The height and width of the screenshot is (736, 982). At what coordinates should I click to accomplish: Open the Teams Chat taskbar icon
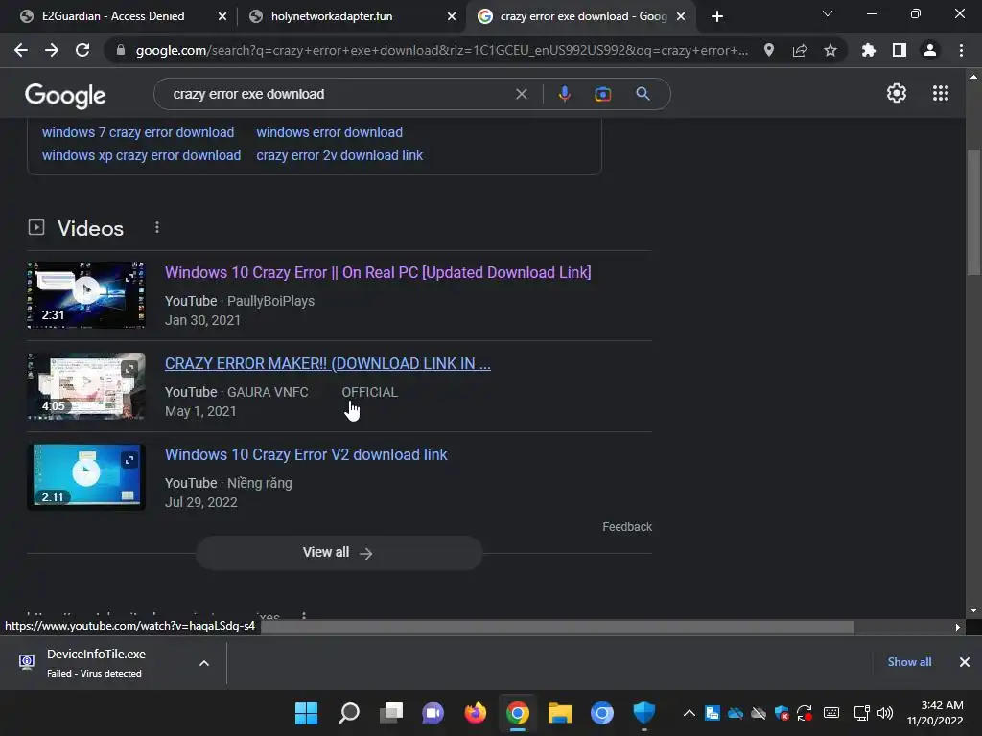433,713
